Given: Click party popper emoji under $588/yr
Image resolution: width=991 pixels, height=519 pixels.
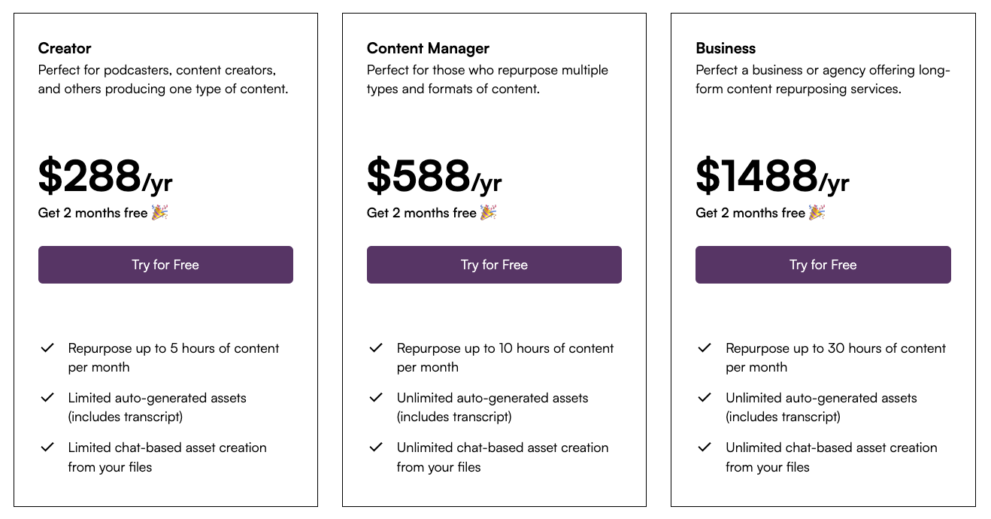Looking at the screenshot, I should tap(489, 213).
